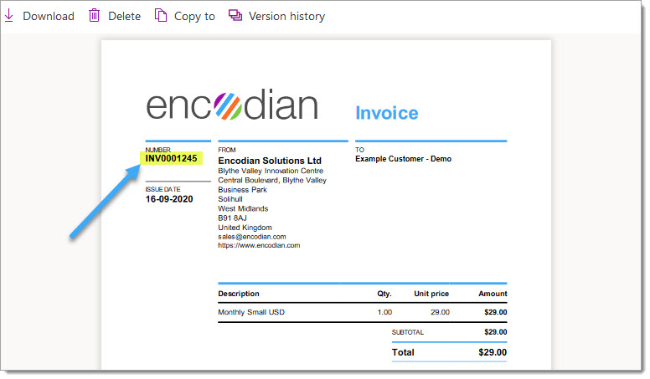Click the Qty. column header

(384, 294)
